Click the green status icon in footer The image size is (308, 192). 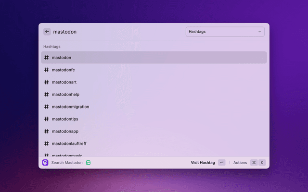[88, 163]
